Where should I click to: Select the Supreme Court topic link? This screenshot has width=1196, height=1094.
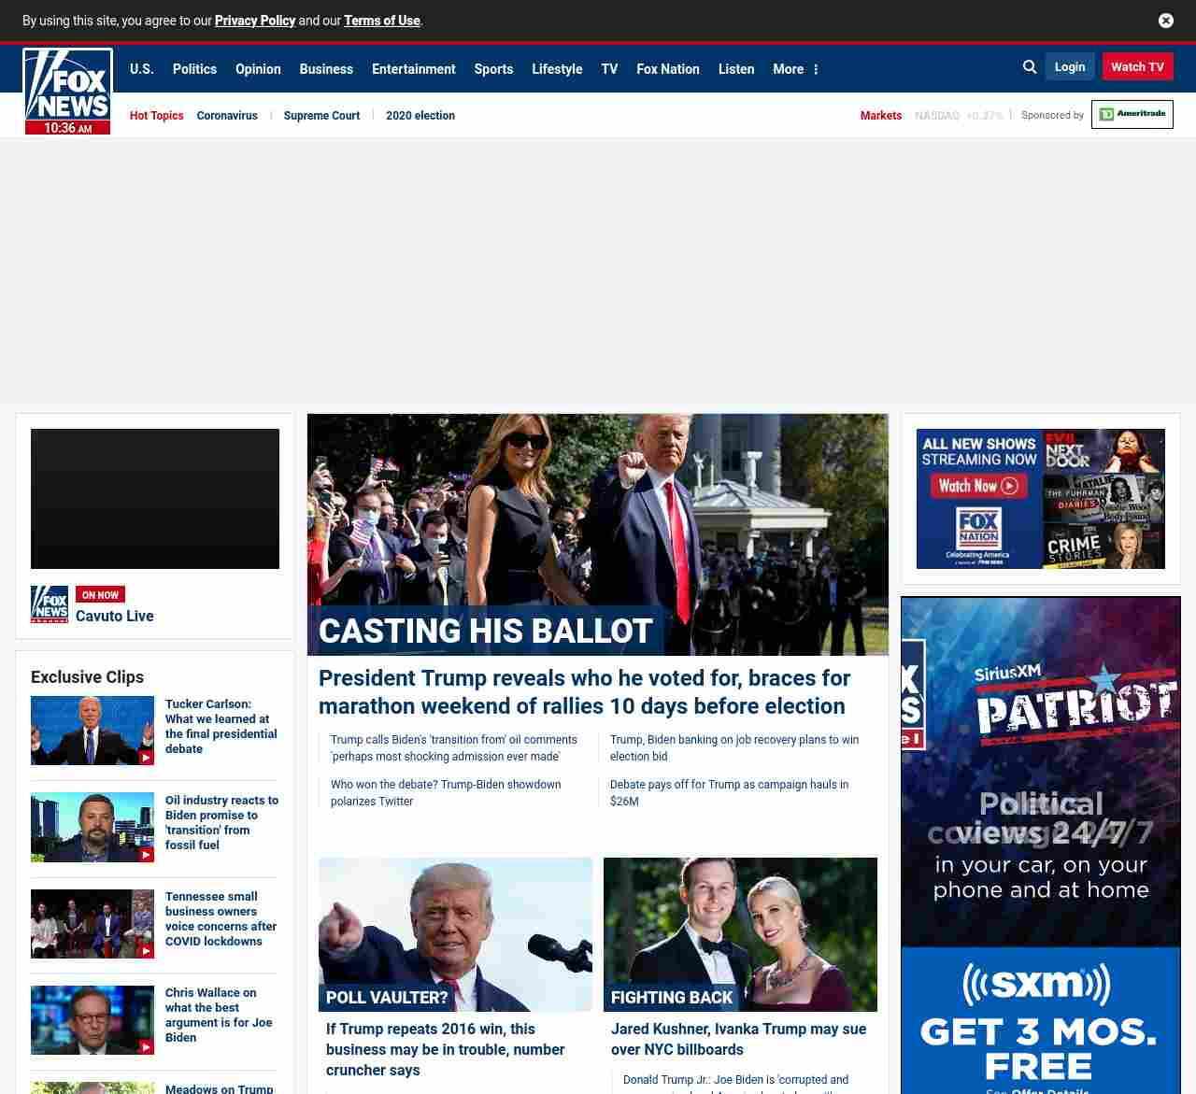(x=321, y=116)
